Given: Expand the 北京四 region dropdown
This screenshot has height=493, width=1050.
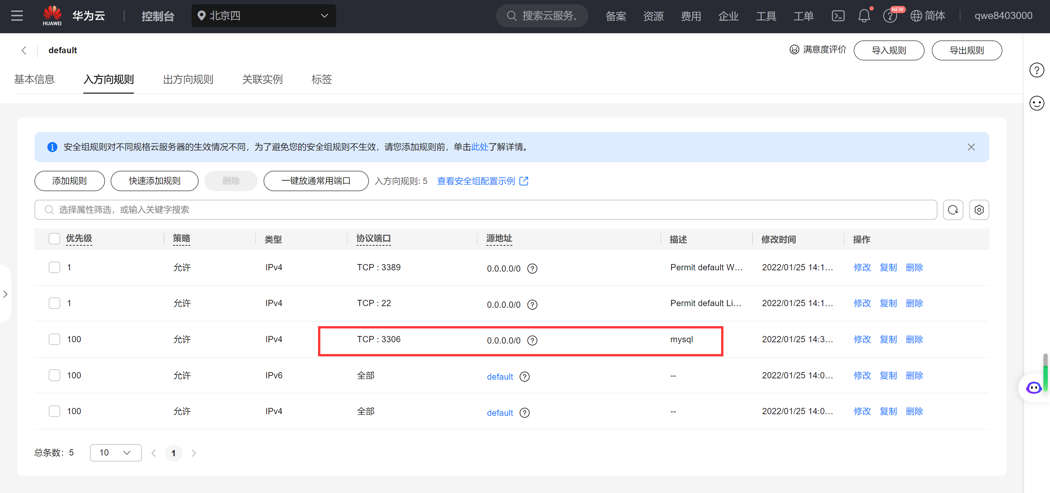Looking at the screenshot, I should coord(263,16).
